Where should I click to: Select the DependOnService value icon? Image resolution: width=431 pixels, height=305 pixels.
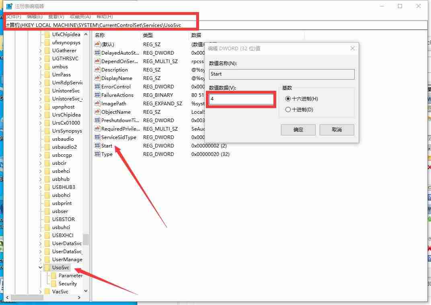pyautogui.click(x=97, y=61)
